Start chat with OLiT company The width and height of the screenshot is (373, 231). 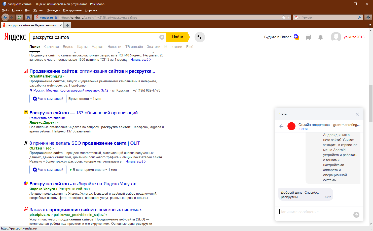48,170
